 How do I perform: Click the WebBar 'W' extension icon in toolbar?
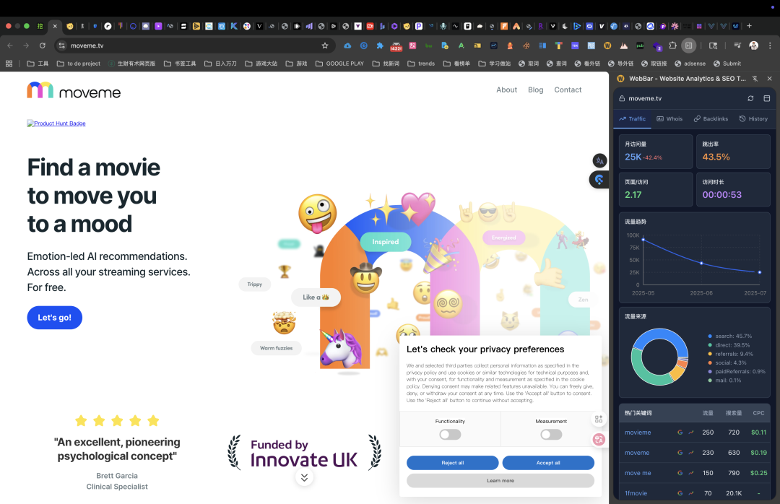(607, 45)
